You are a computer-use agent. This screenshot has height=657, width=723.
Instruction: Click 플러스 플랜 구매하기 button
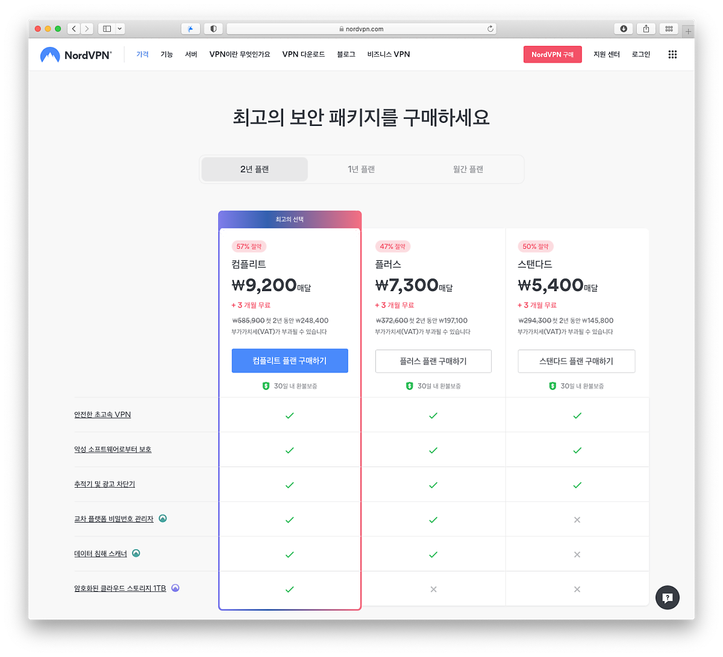[433, 361]
